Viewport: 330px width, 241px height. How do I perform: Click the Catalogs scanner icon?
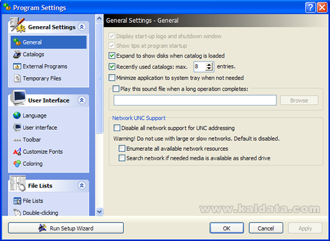(x=17, y=55)
